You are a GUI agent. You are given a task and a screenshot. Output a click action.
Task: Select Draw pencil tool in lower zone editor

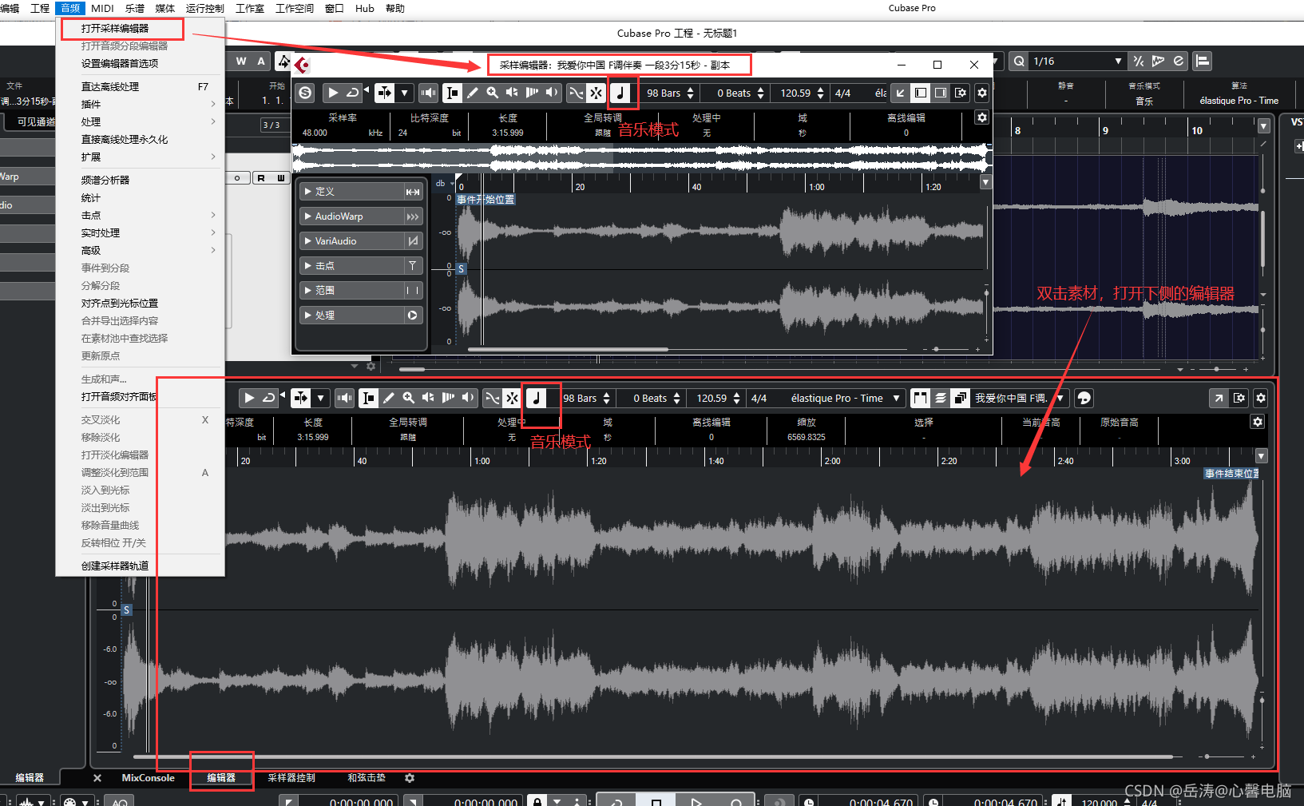click(x=388, y=398)
